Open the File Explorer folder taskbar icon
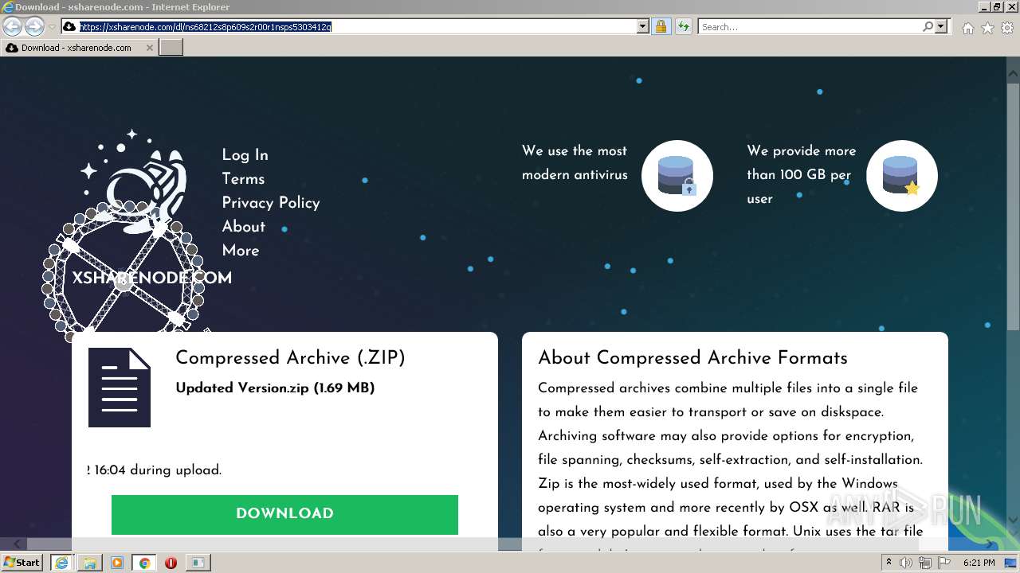This screenshot has height=573, width=1020. coord(89,563)
